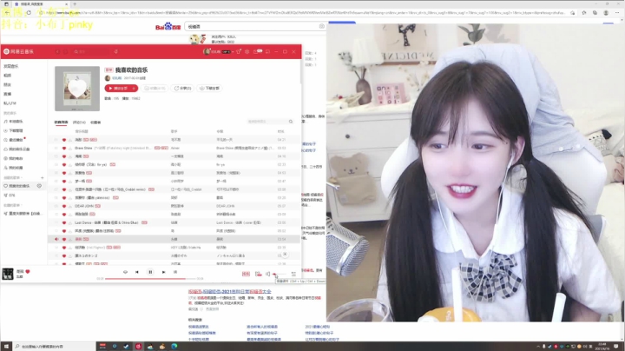Click the greyed-out Collect playlist button
The height and width of the screenshot is (351, 625).
point(155,88)
